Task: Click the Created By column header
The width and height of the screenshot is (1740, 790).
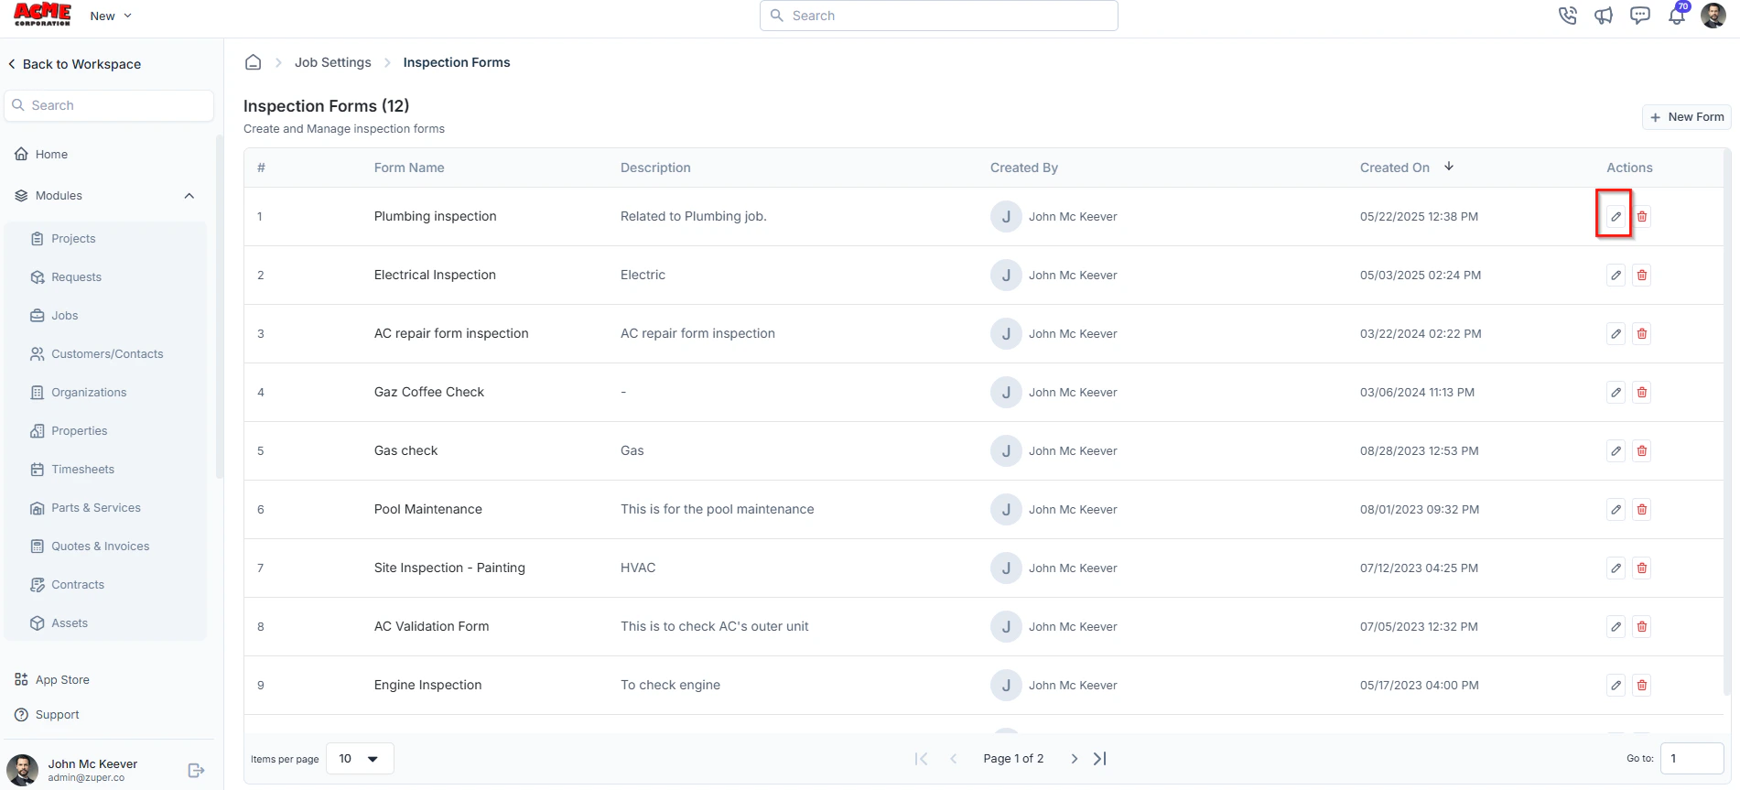Action: click(1024, 168)
